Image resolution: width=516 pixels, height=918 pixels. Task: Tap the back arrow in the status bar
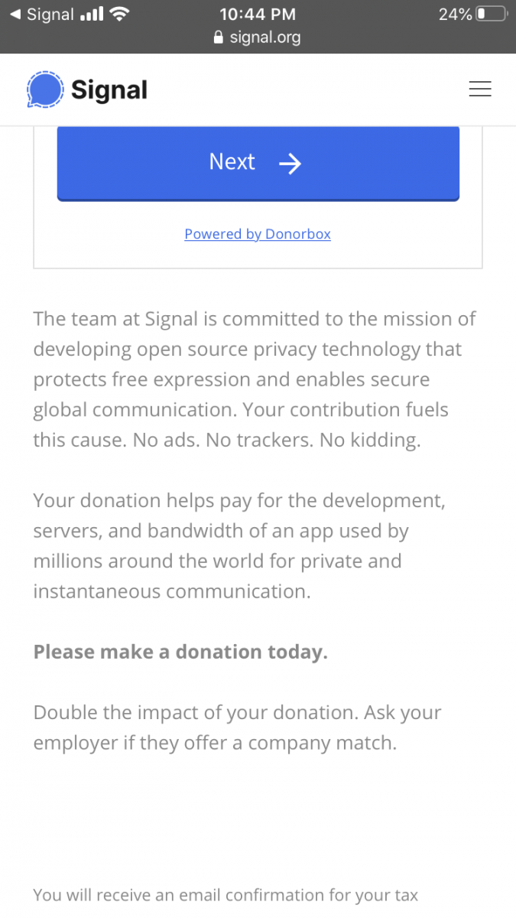(15, 15)
